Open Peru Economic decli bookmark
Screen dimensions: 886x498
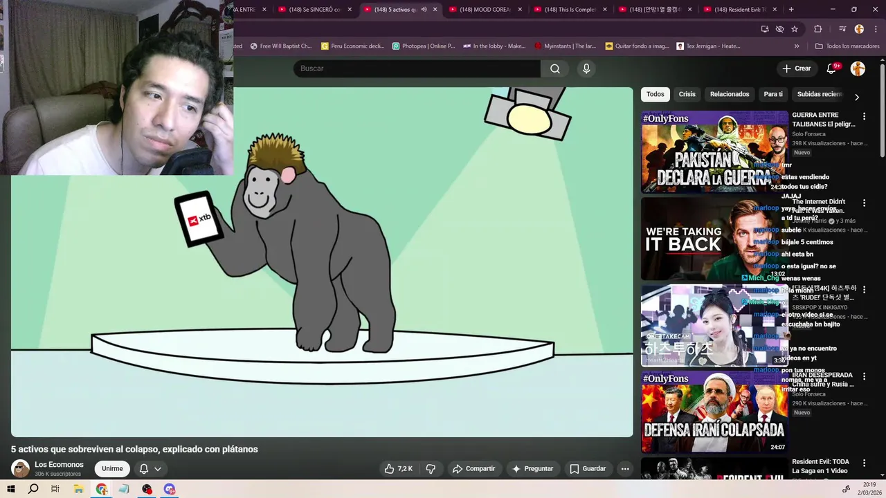click(352, 46)
